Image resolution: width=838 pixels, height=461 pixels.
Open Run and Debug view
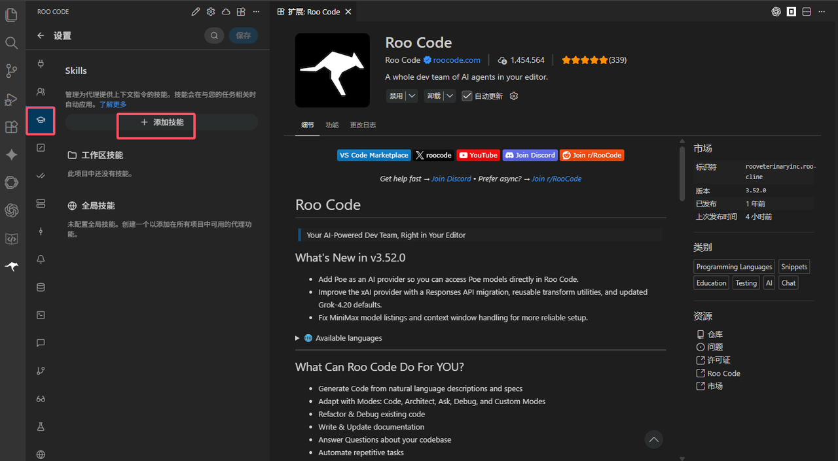[11, 99]
